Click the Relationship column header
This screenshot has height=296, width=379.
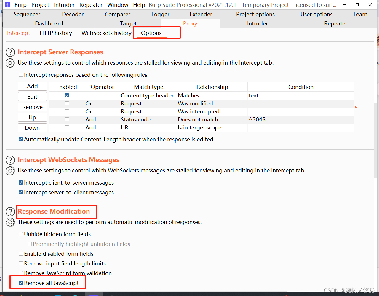(212, 87)
